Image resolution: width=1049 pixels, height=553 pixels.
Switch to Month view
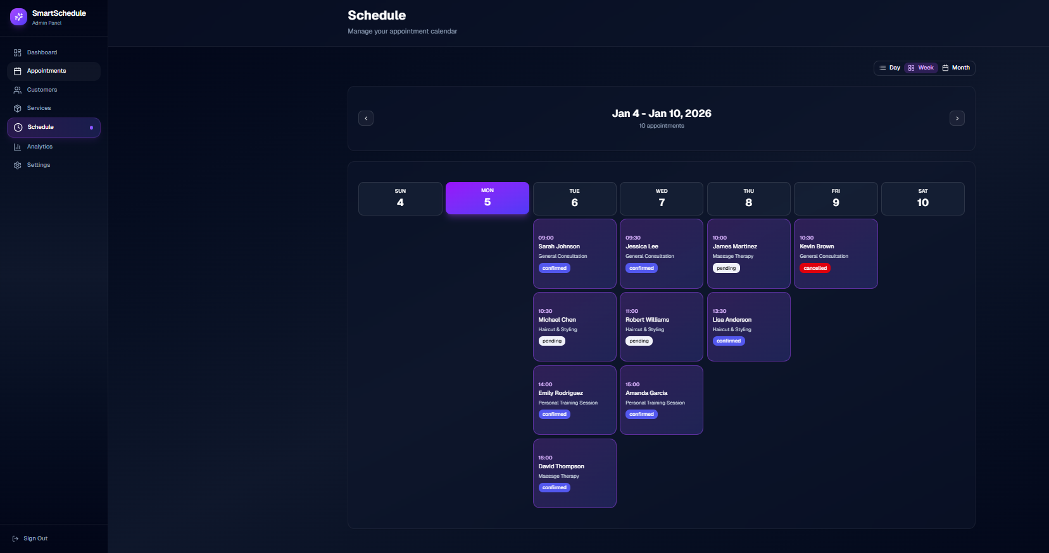pyautogui.click(x=956, y=68)
